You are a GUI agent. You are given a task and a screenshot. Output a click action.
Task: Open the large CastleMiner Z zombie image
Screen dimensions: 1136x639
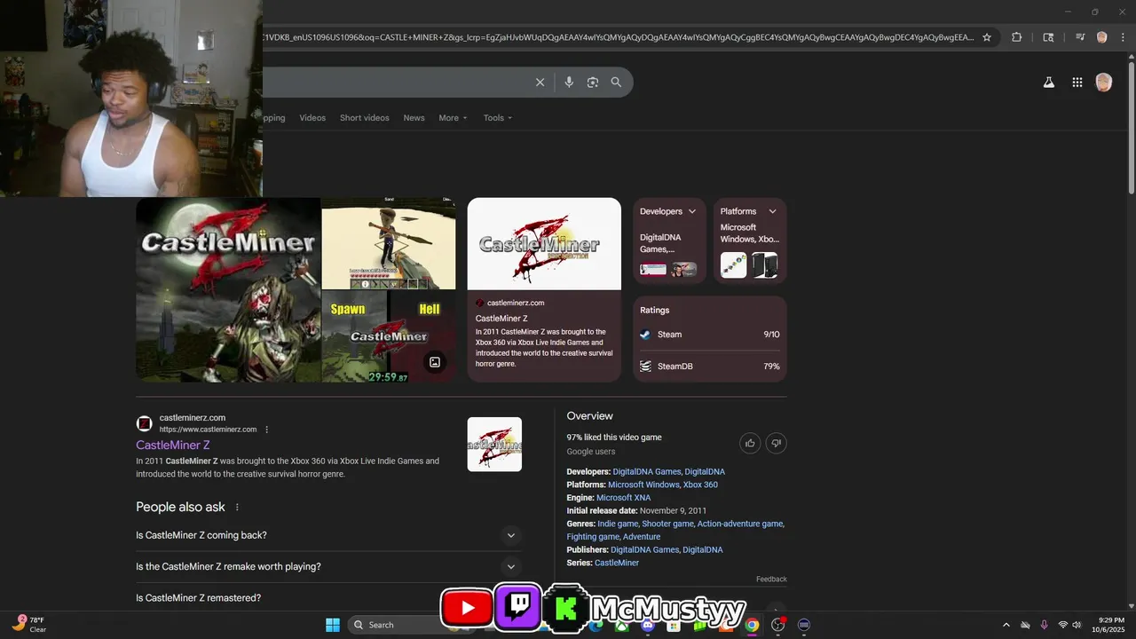[x=228, y=289]
